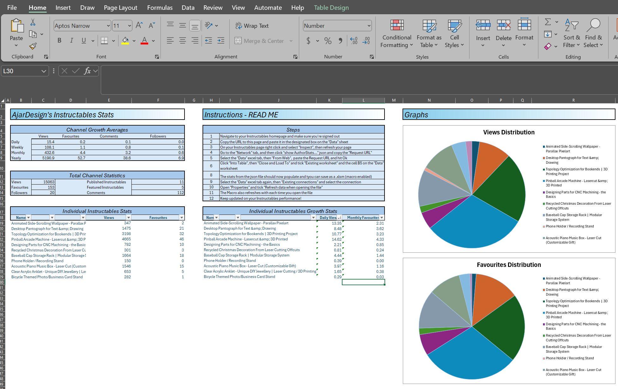Open the Borders dropdown arrow

point(113,41)
